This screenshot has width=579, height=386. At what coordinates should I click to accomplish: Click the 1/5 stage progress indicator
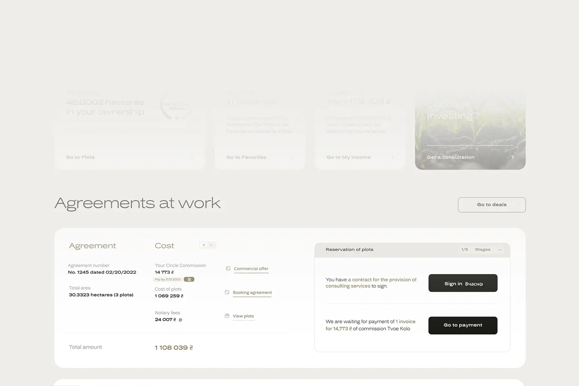pos(464,249)
